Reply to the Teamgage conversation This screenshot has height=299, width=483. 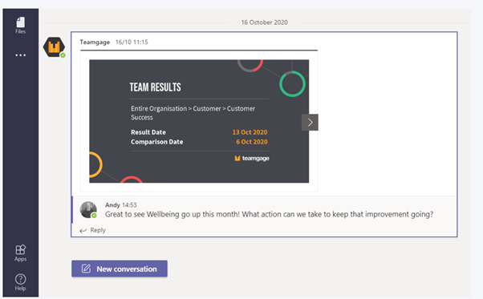point(93,230)
